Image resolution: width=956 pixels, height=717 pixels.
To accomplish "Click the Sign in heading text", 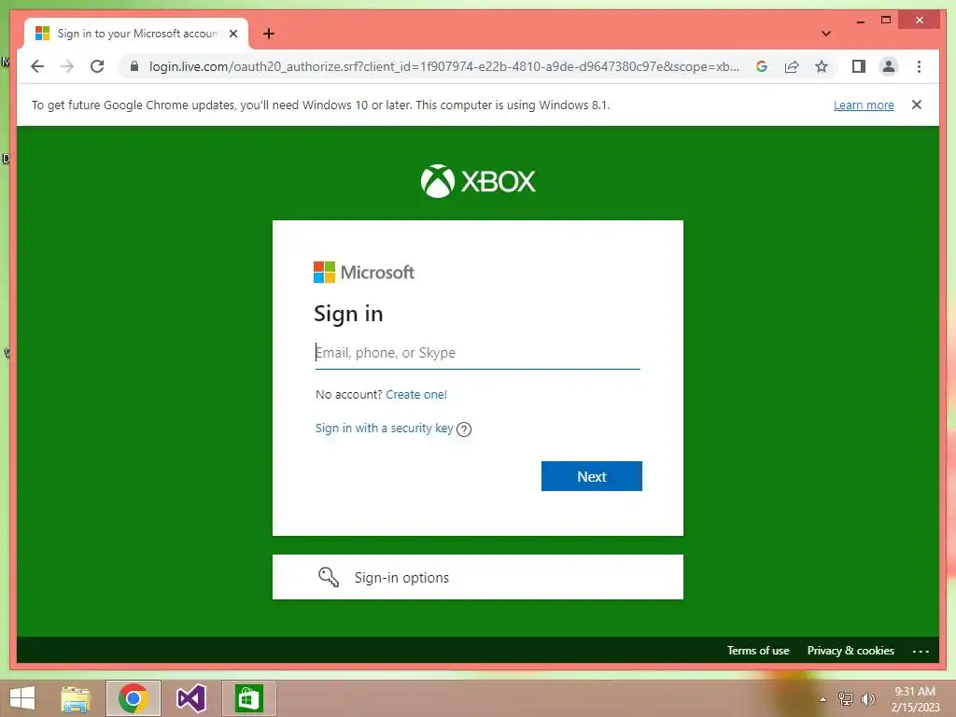I will [348, 314].
